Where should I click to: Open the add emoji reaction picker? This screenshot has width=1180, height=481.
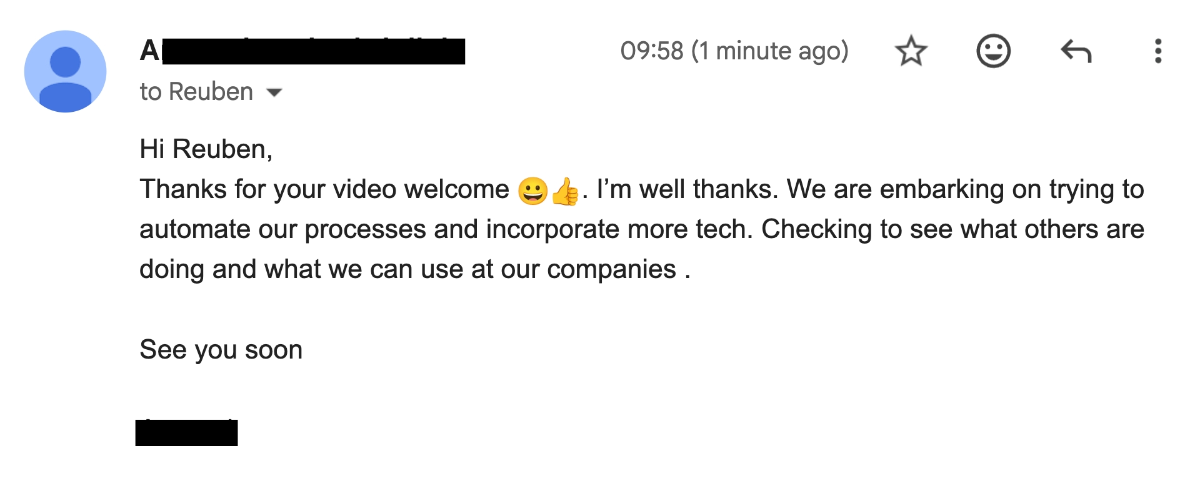click(993, 51)
